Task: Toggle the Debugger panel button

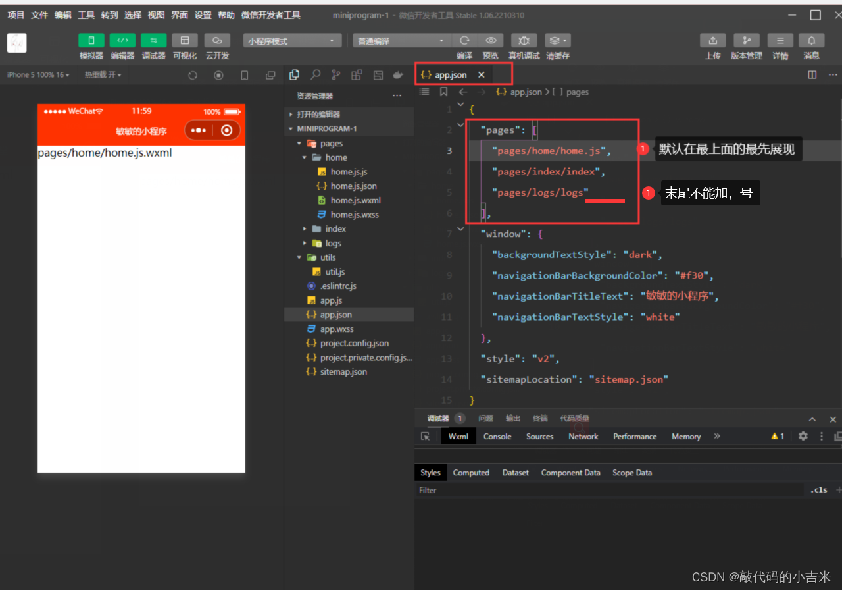Action: point(153,41)
